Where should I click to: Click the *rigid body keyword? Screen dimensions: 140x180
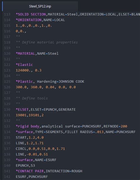click(27, 126)
